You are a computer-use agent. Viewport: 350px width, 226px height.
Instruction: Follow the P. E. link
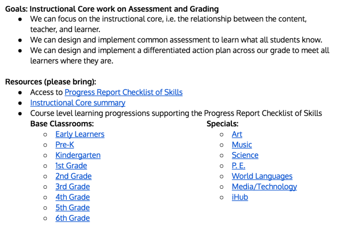pyautogui.click(x=238, y=166)
